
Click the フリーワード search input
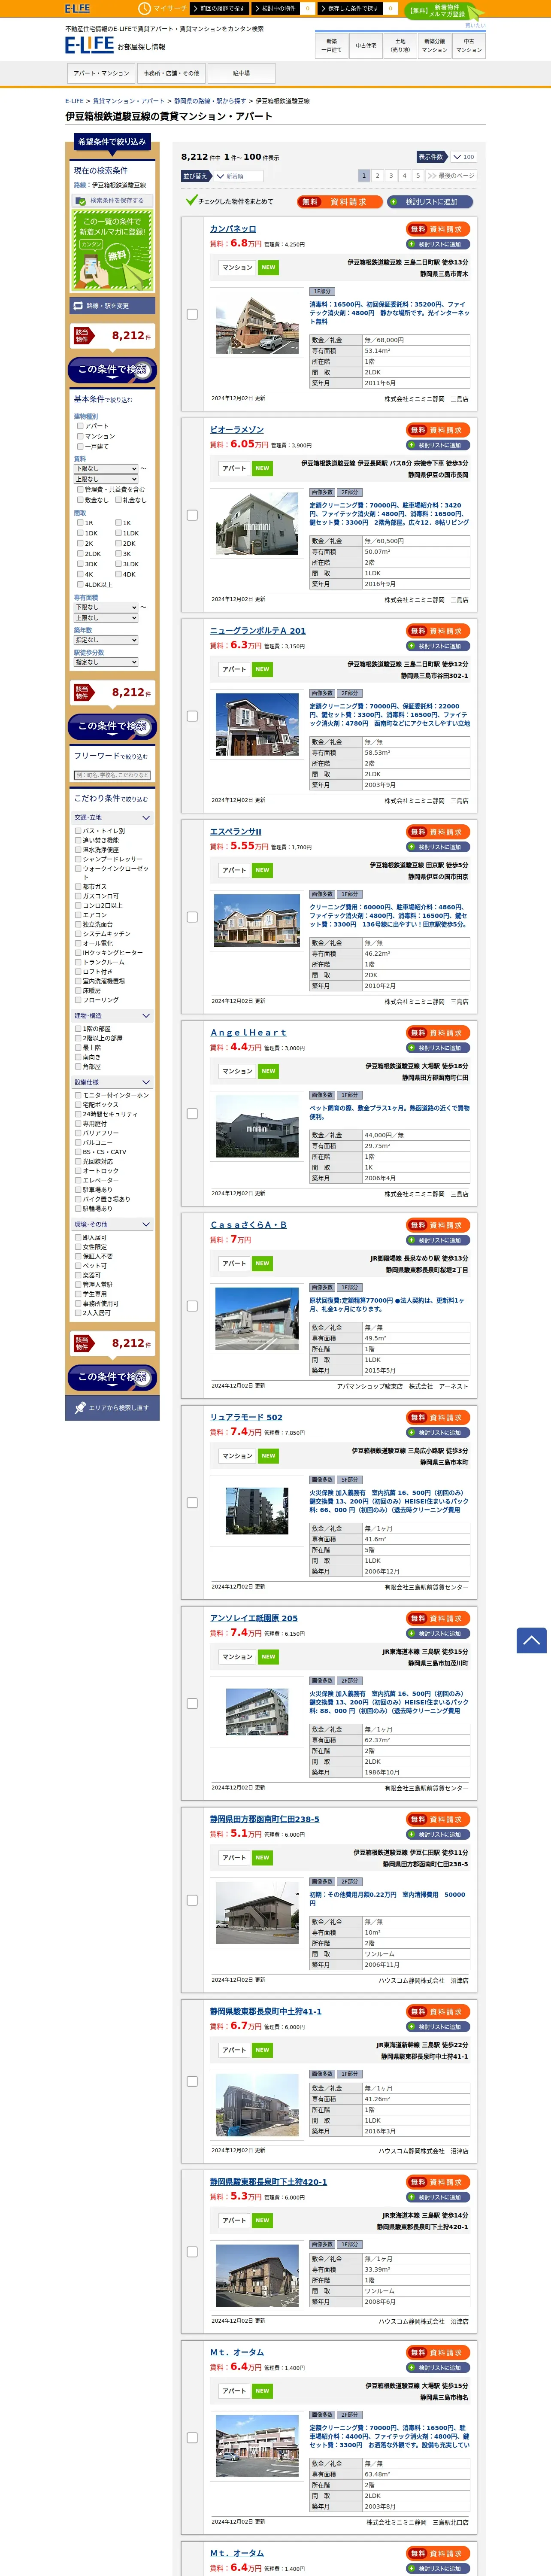pos(112,775)
